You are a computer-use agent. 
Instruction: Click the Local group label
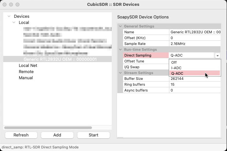24,23
